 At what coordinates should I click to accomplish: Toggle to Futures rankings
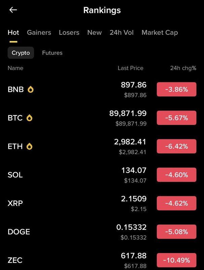pos(52,53)
